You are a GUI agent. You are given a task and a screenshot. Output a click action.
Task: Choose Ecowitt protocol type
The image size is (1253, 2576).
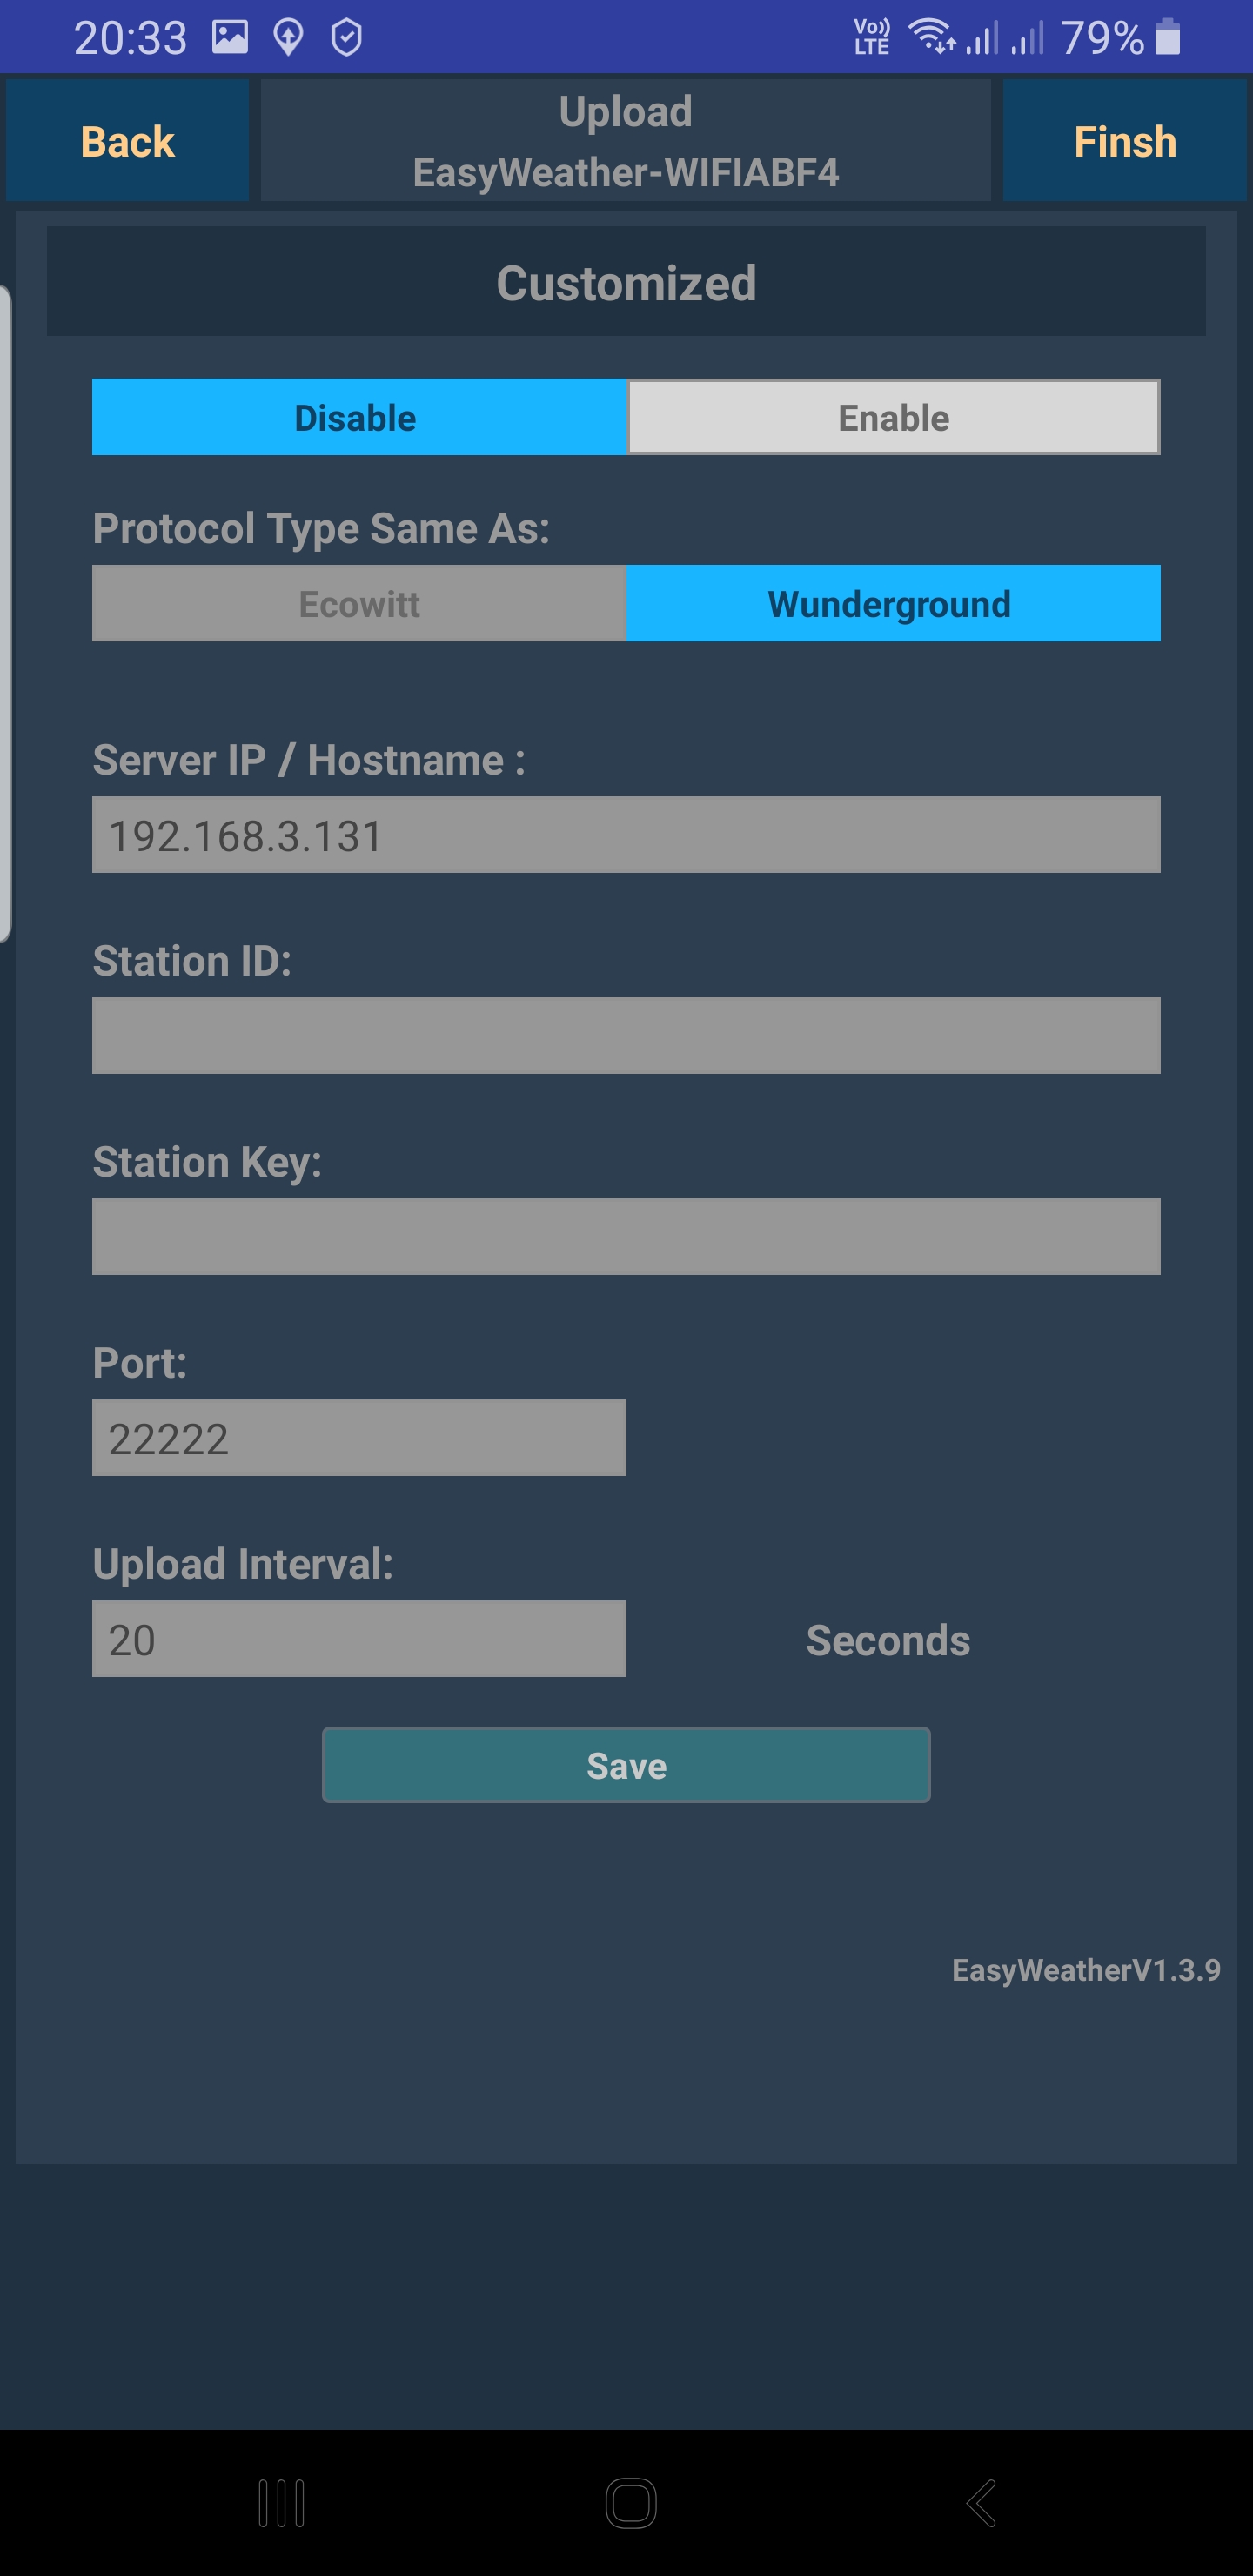tap(359, 604)
